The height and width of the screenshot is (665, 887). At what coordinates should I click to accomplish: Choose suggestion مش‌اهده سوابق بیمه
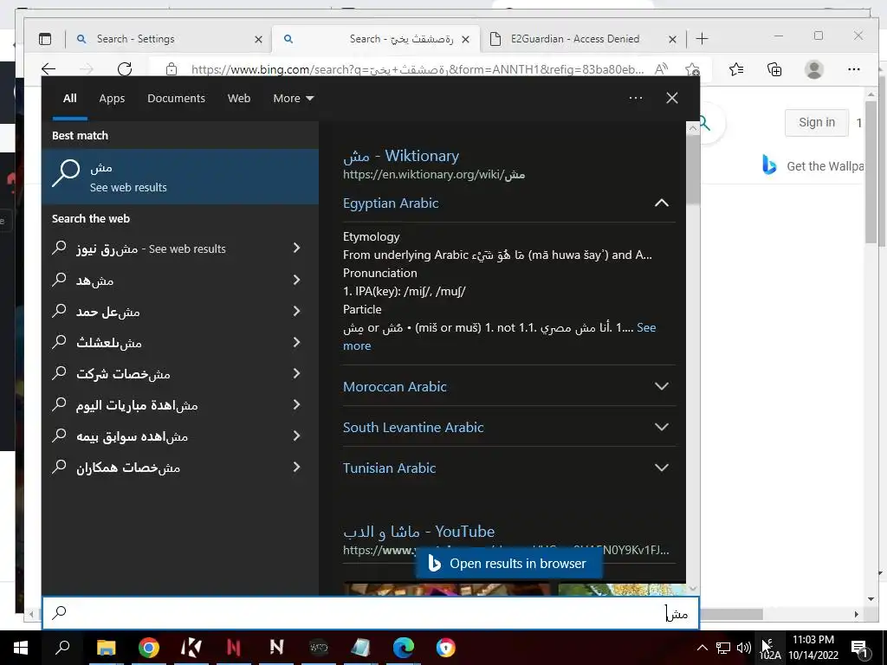coord(180,436)
